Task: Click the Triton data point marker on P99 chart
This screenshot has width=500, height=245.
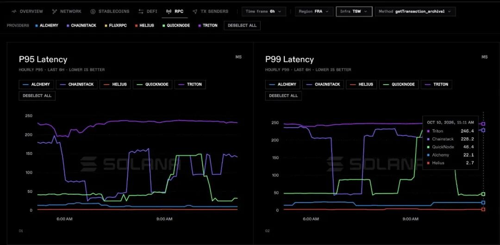Action: [483, 124]
